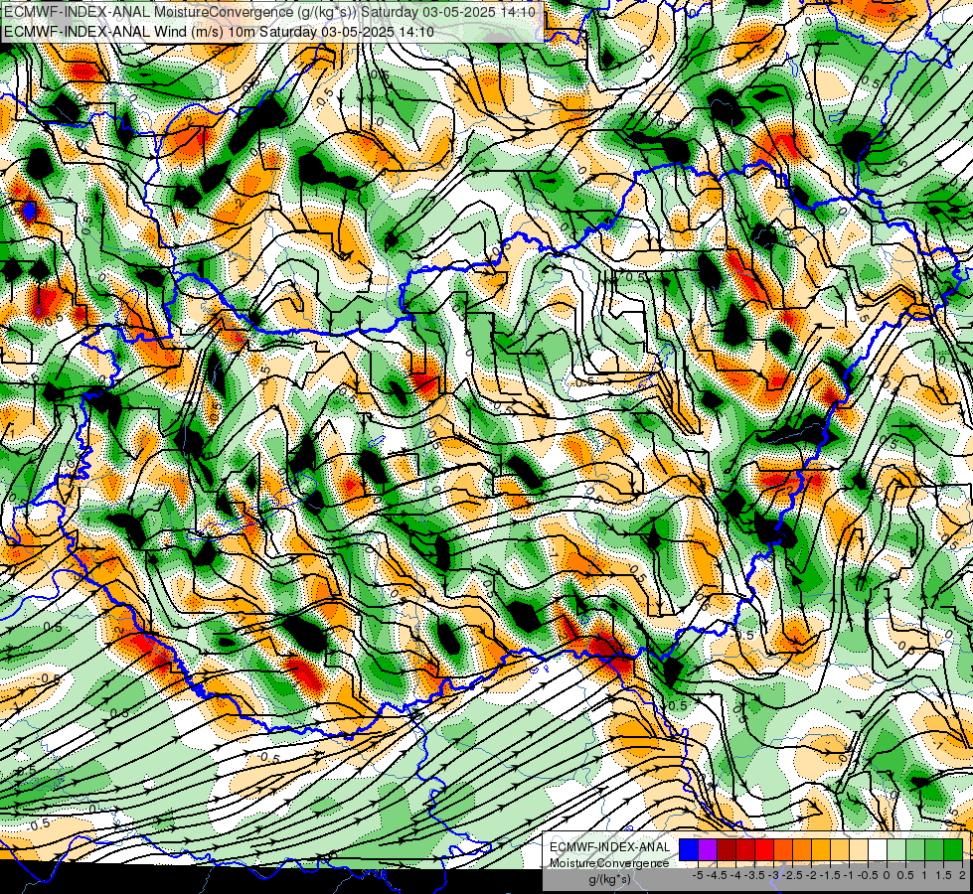The height and width of the screenshot is (894, 973).
Task: Click legend label MoistureConvergence
Action: [x=609, y=863]
